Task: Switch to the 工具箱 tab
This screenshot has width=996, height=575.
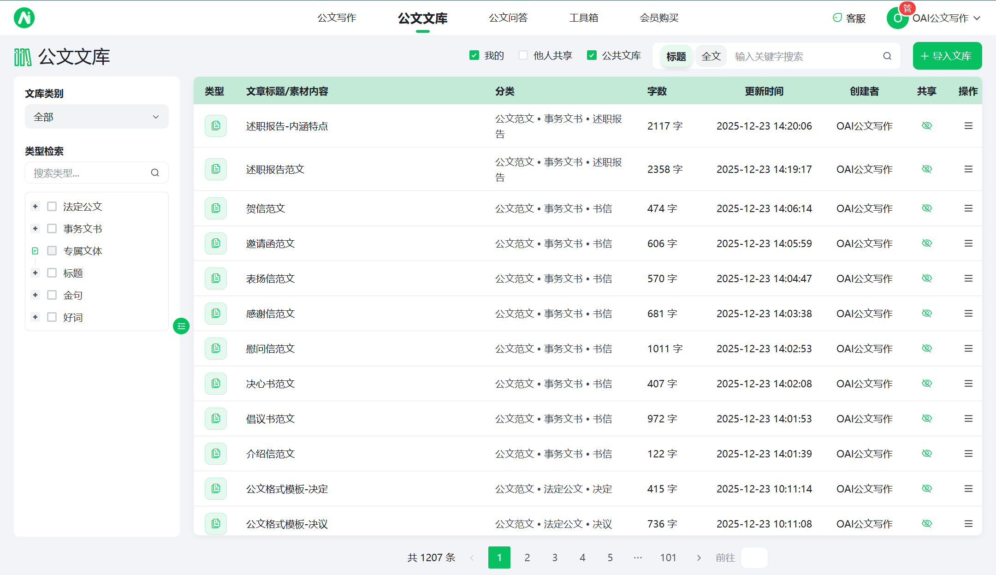Action: click(x=583, y=18)
